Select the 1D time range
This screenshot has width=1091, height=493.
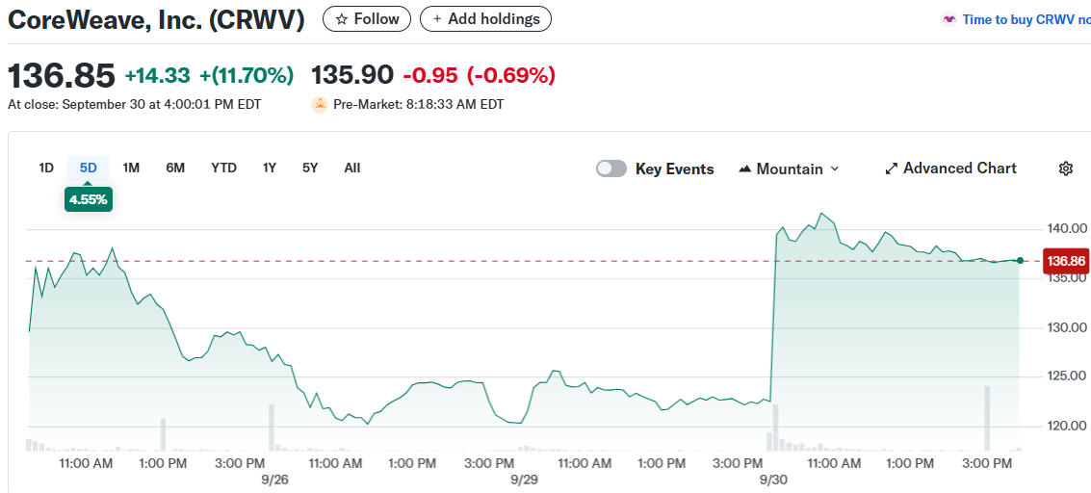click(x=46, y=168)
